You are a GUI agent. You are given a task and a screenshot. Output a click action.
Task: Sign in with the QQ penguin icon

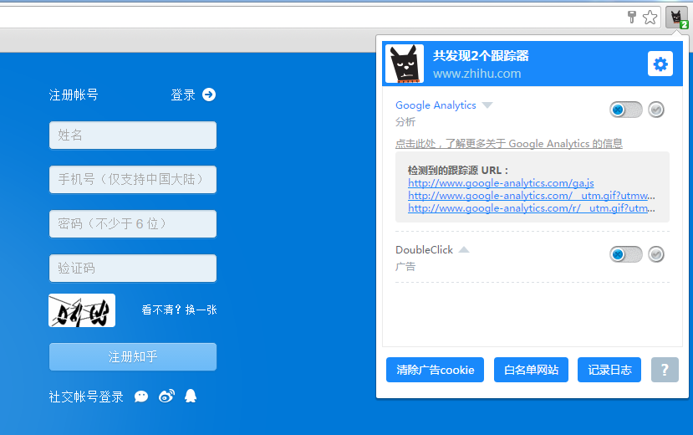coord(191,397)
